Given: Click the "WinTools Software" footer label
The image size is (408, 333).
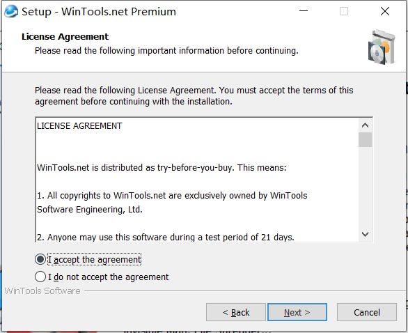Looking at the screenshot, I should click(42, 291).
